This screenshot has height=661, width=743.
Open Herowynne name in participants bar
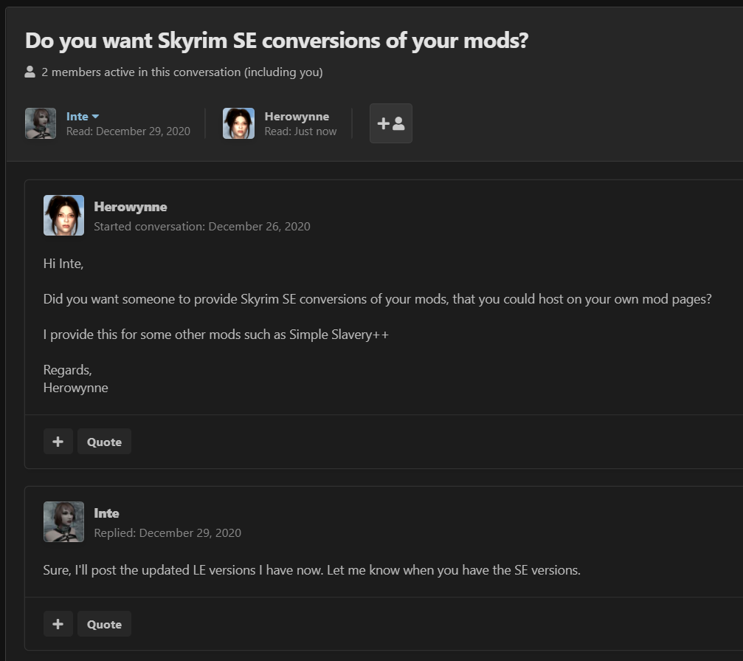coord(297,116)
